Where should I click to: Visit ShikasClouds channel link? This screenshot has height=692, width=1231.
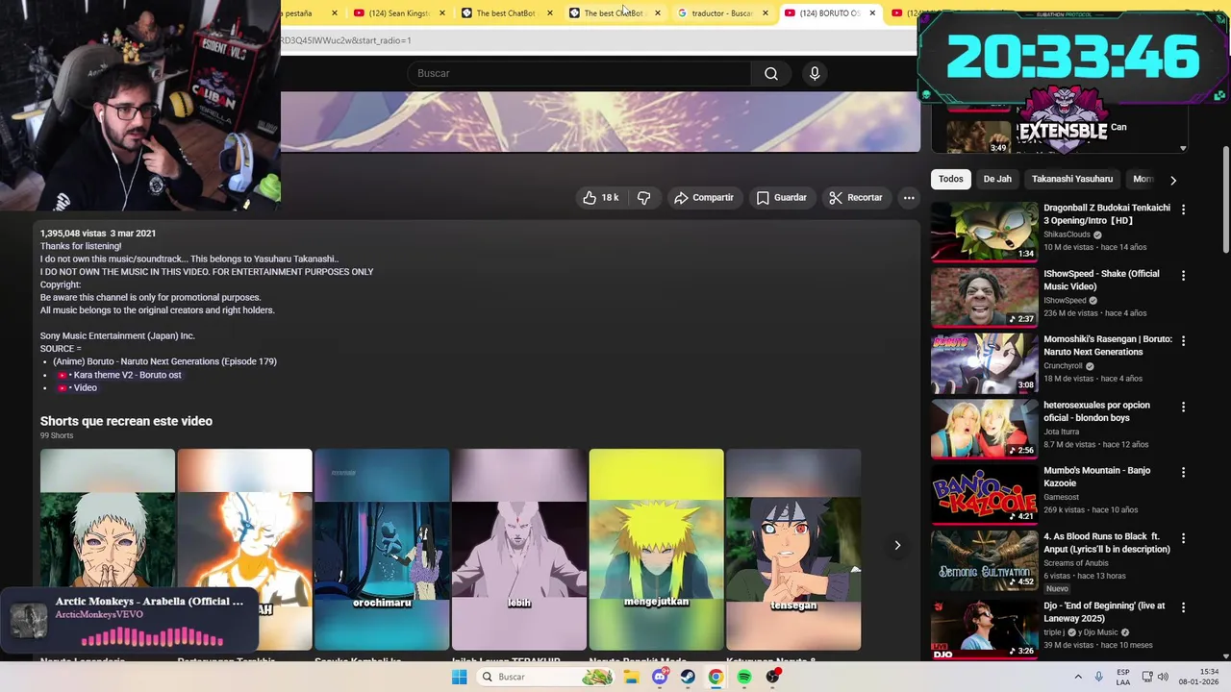1067,235
